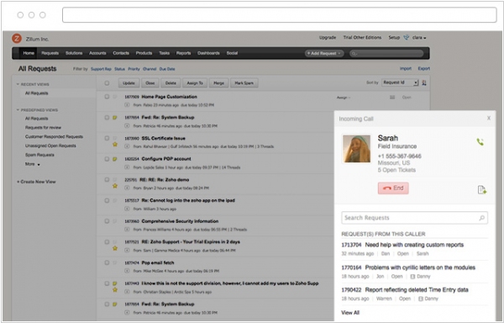Click yellow note icon on Configure POP account
This screenshot has width=504, height=323.
115,159
